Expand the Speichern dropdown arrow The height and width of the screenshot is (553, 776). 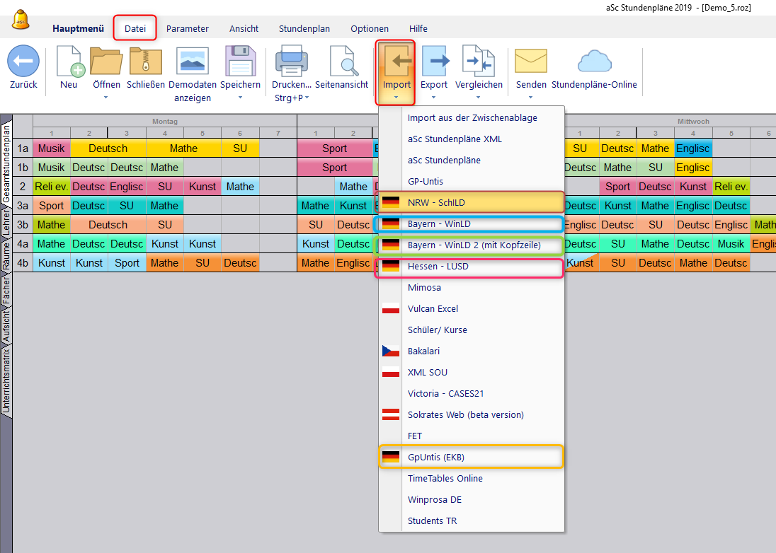pyautogui.click(x=240, y=98)
